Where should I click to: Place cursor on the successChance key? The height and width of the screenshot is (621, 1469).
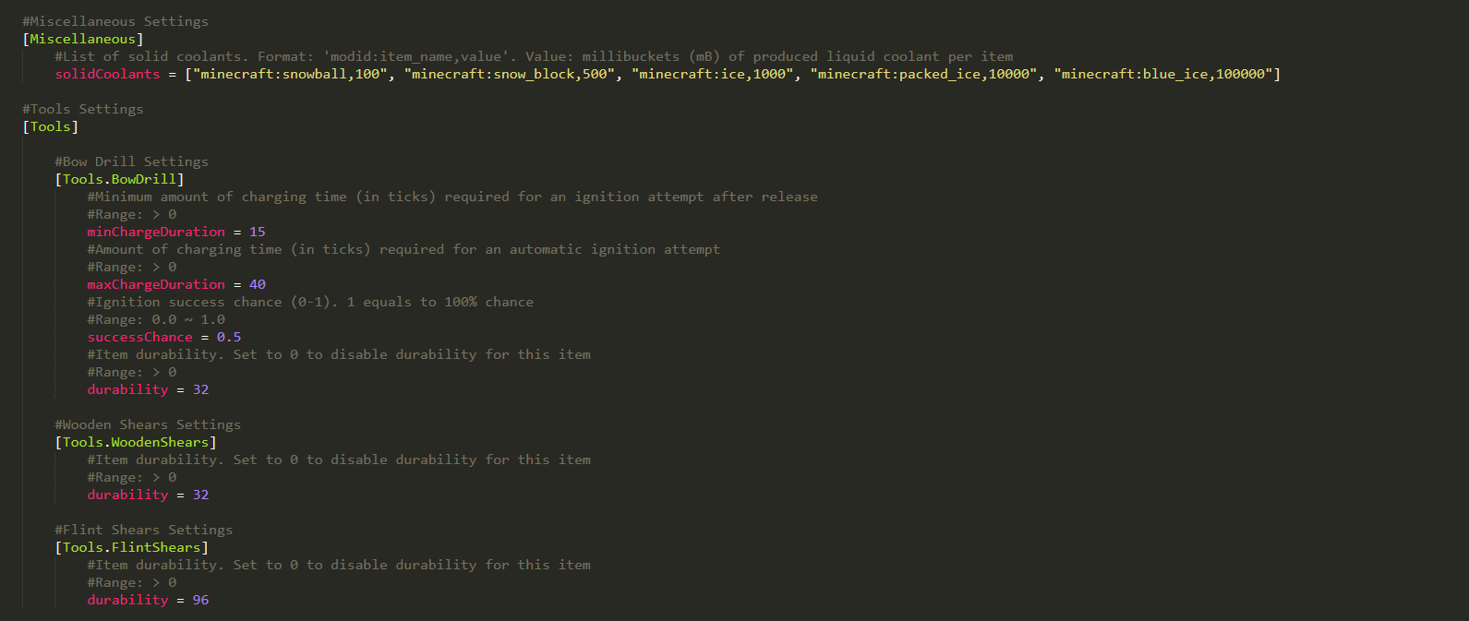point(140,337)
